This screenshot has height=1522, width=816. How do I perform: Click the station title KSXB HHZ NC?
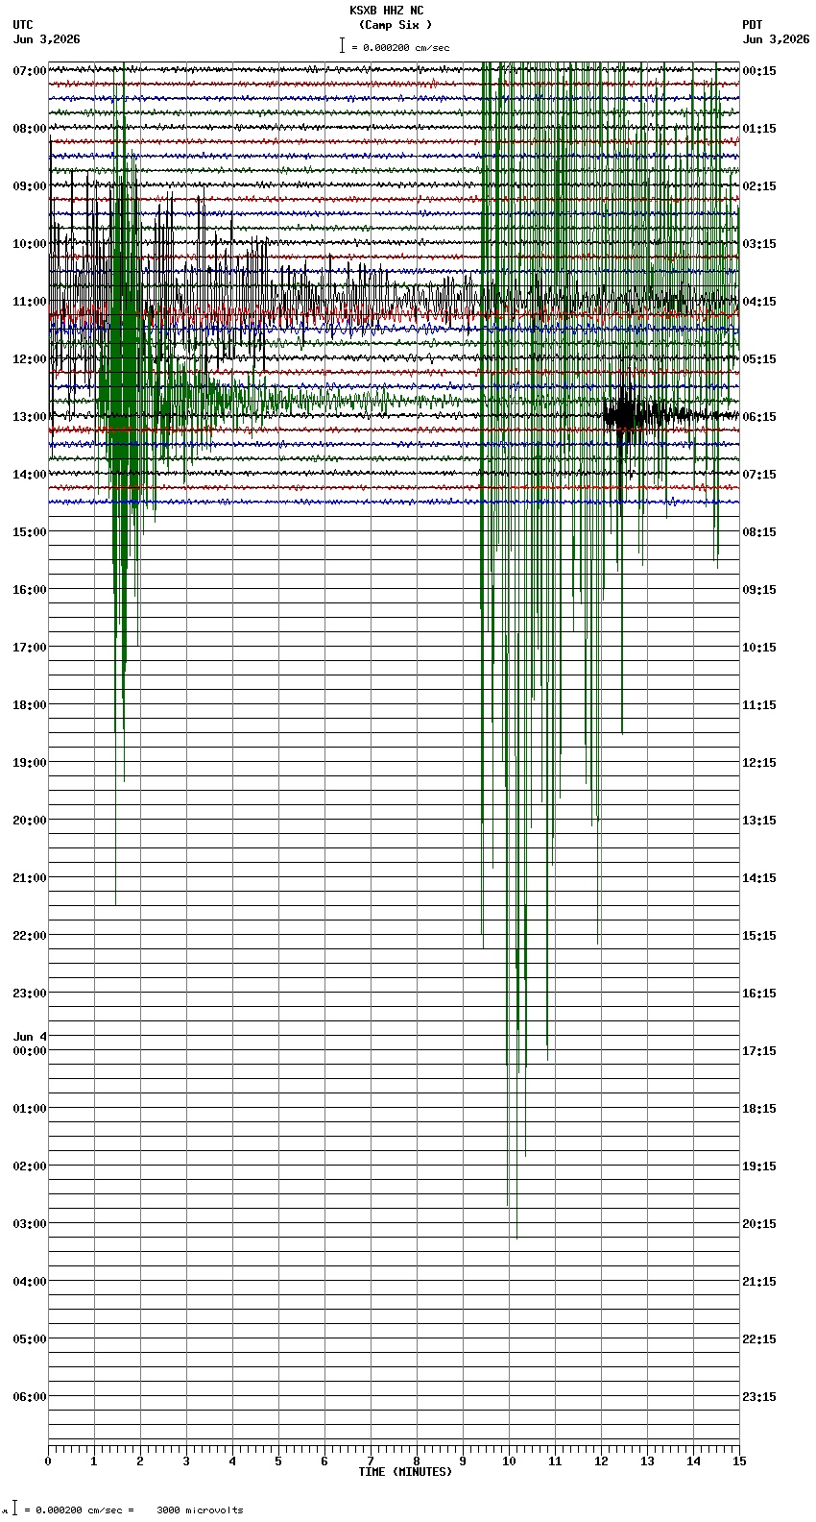point(386,11)
